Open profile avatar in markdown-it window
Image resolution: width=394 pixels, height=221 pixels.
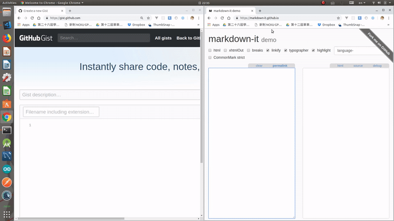tap(382, 18)
